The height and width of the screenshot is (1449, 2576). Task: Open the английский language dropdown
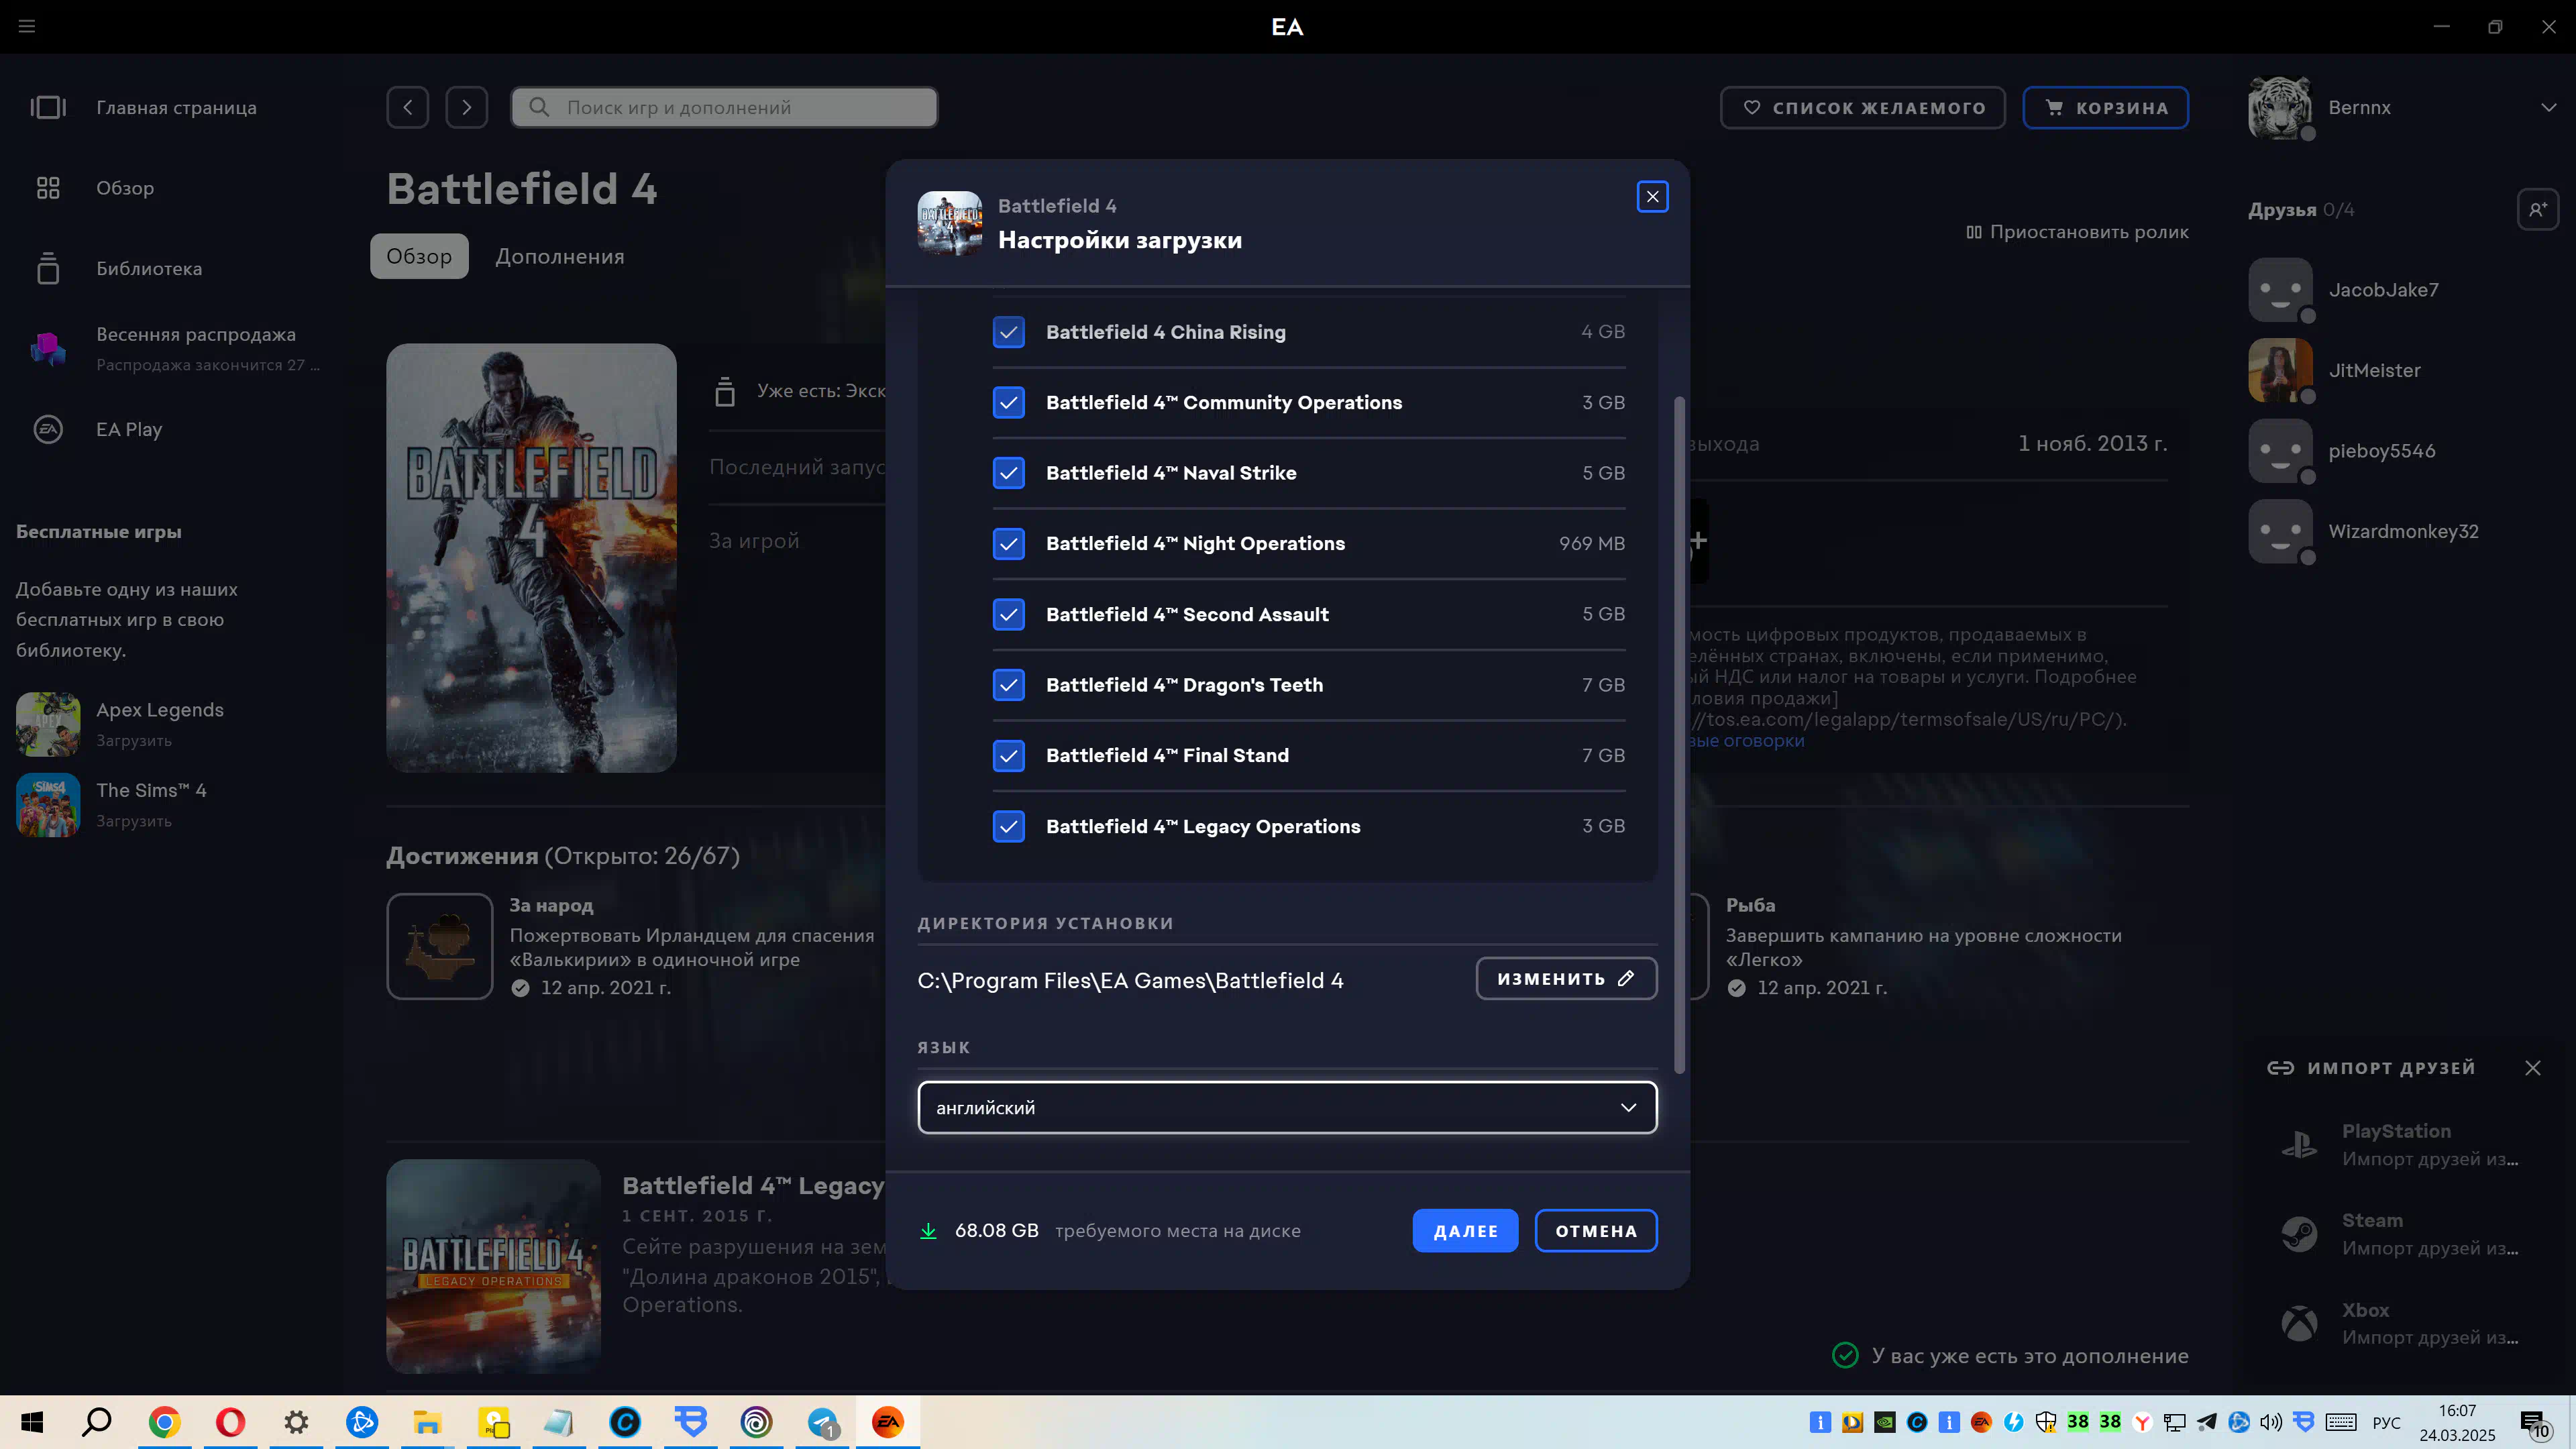[1287, 1107]
